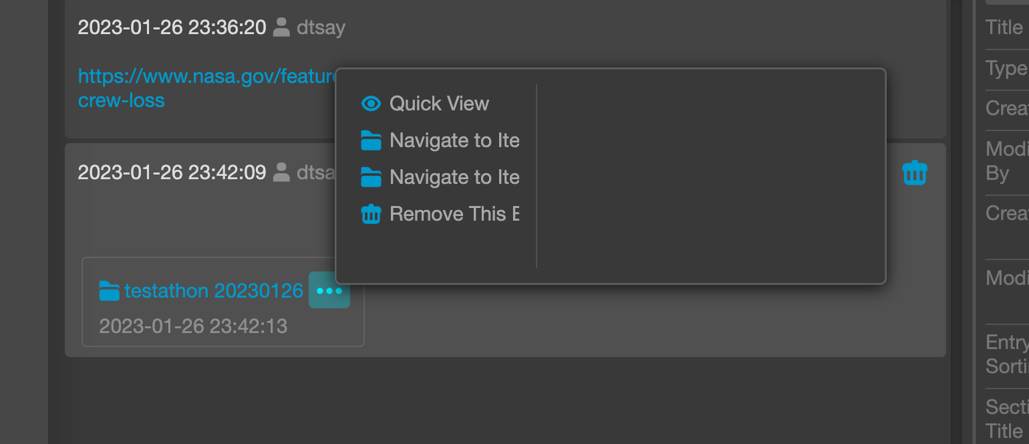Open the testathon 20230126 folder link
The height and width of the screenshot is (444, 1029).
212,290
